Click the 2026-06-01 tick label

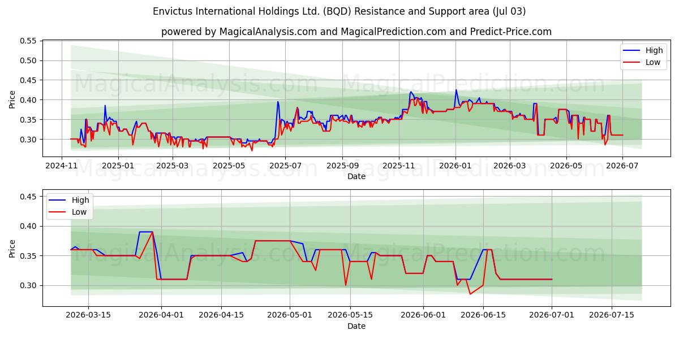[x=423, y=315]
